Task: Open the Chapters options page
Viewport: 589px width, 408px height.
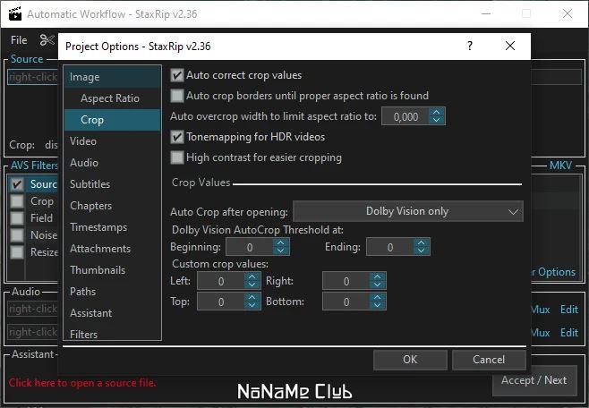Action: coord(112,206)
